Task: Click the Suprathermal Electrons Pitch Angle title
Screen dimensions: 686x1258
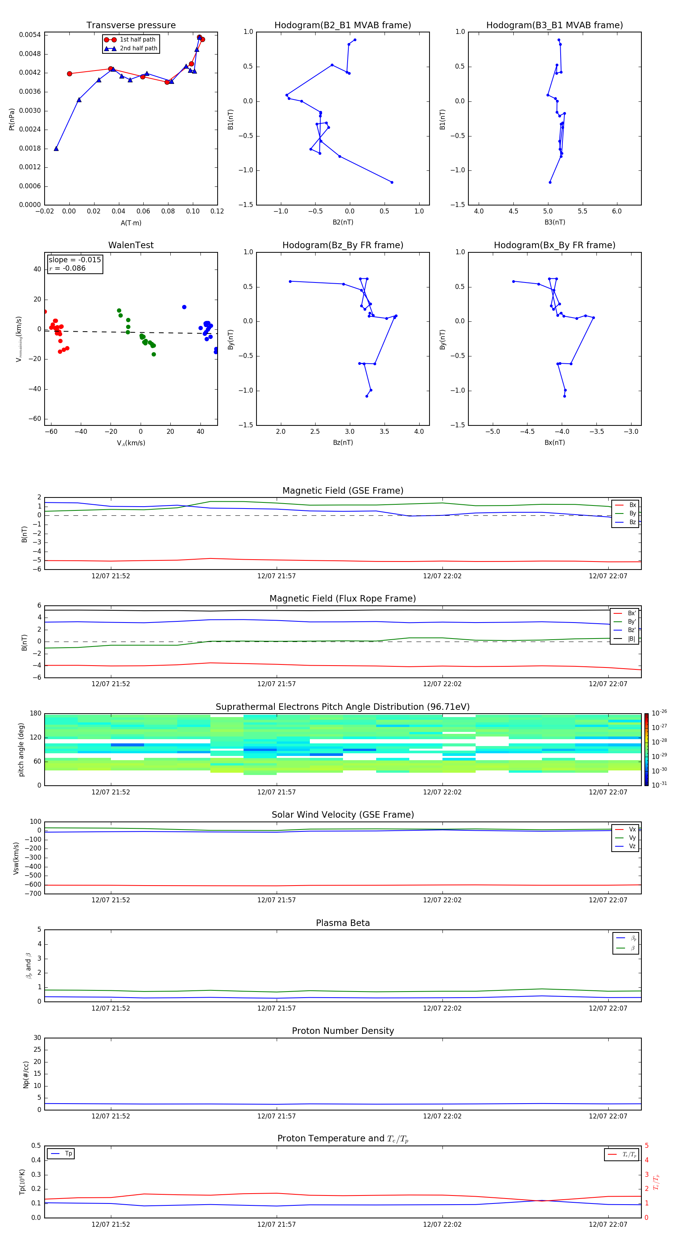Action: pos(343,707)
